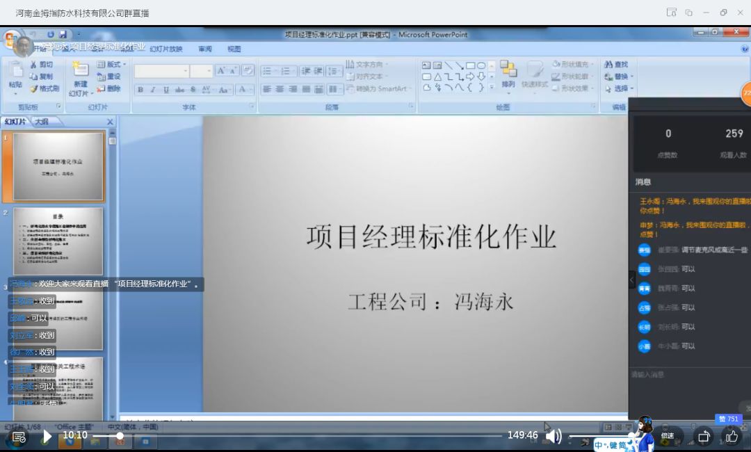Toggle bold formatting in the font group
Image resolution: width=751 pixels, height=452 pixels.
pos(139,90)
